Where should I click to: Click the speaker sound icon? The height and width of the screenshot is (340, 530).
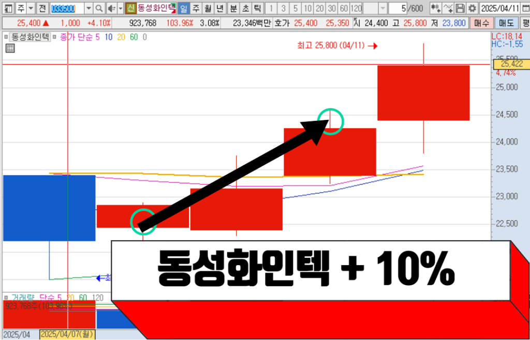click(111, 8)
